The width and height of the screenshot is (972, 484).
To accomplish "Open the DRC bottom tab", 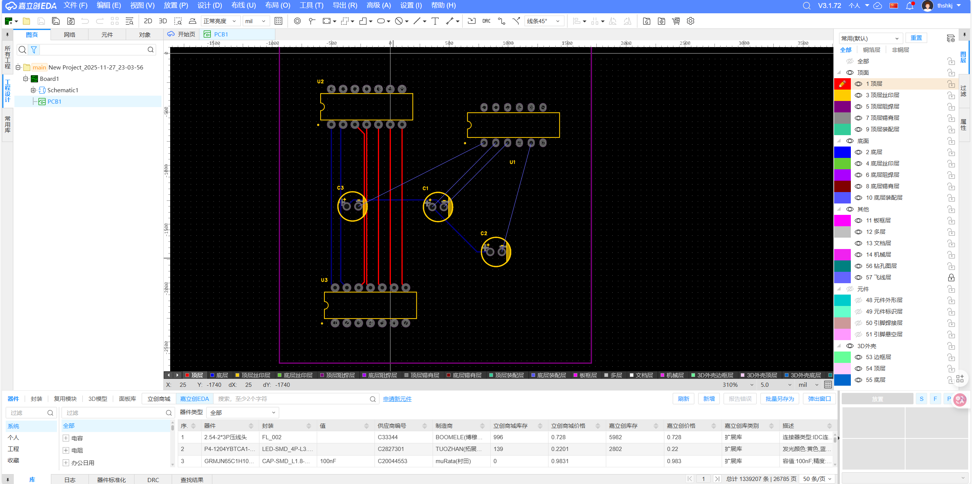I will (153, 480).
